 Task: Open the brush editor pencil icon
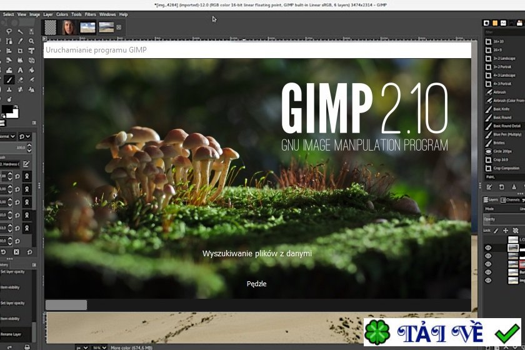tap(26, 164)
